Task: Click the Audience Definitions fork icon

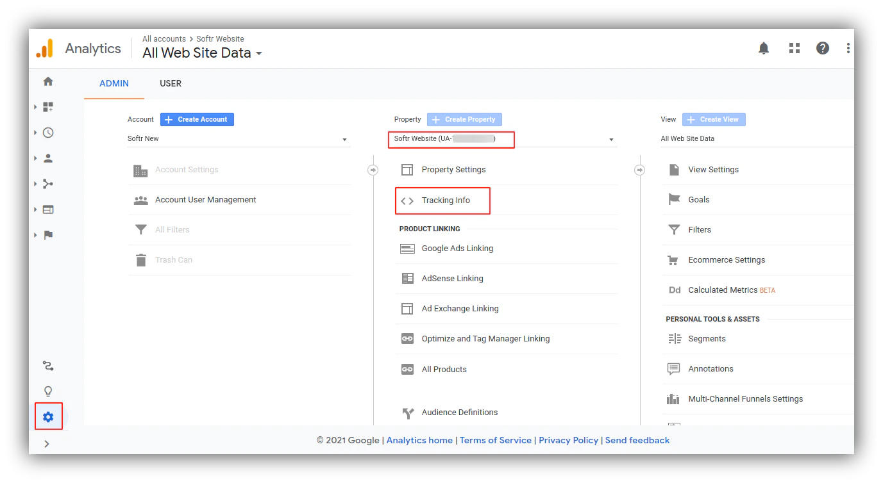Action: point(407,413)
